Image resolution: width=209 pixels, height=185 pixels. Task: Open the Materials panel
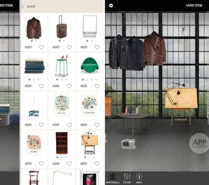click(x=112, y=178)
